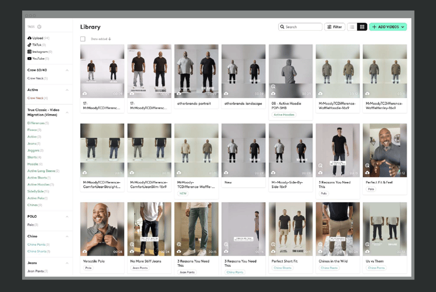Screen dimensions: 436x292
Task: Collapse the True Classic Video Migration group
Action: click(x=67, y=112)
